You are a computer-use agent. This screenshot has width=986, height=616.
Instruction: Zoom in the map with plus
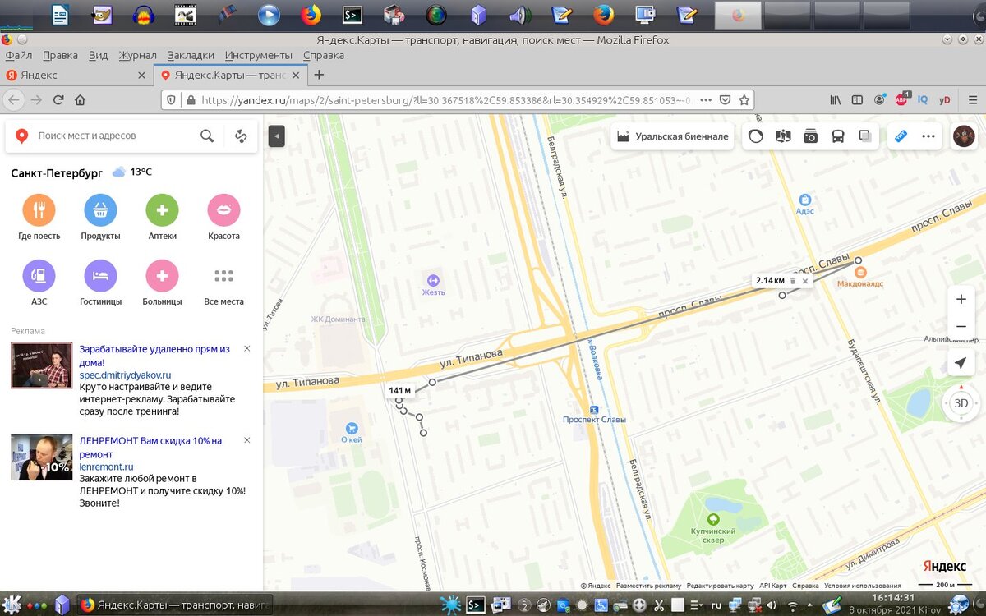pos(961,300)
